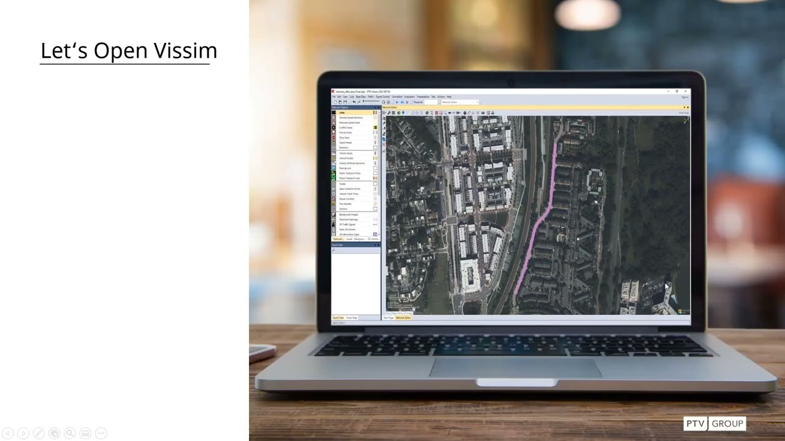The height and width of the screenshot is (441, 785).
Task: Click the Data Collection Points row
Action: coord(356,189)
